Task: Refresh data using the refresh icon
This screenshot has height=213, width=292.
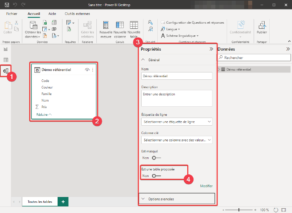Action: [x=69, y=29]
